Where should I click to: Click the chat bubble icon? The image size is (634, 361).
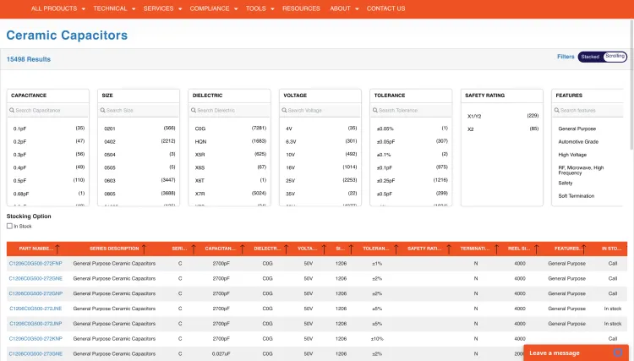617,353
